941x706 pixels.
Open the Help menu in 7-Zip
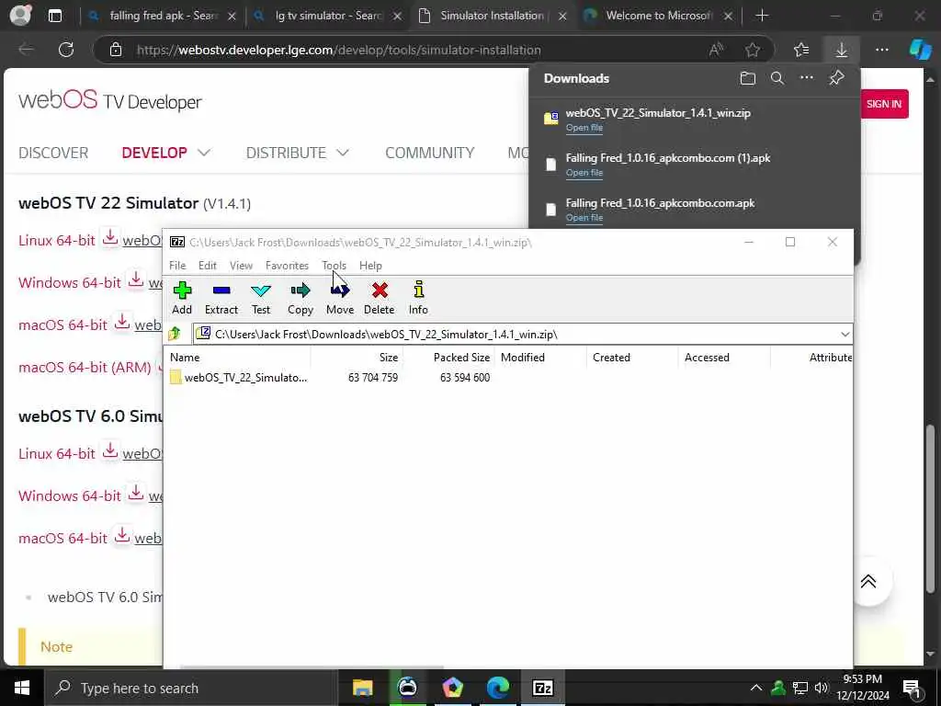[370, 266]
